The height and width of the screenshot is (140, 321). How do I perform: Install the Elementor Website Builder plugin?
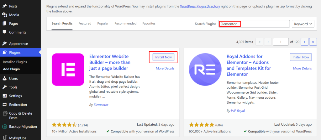(x=163, y=57)
